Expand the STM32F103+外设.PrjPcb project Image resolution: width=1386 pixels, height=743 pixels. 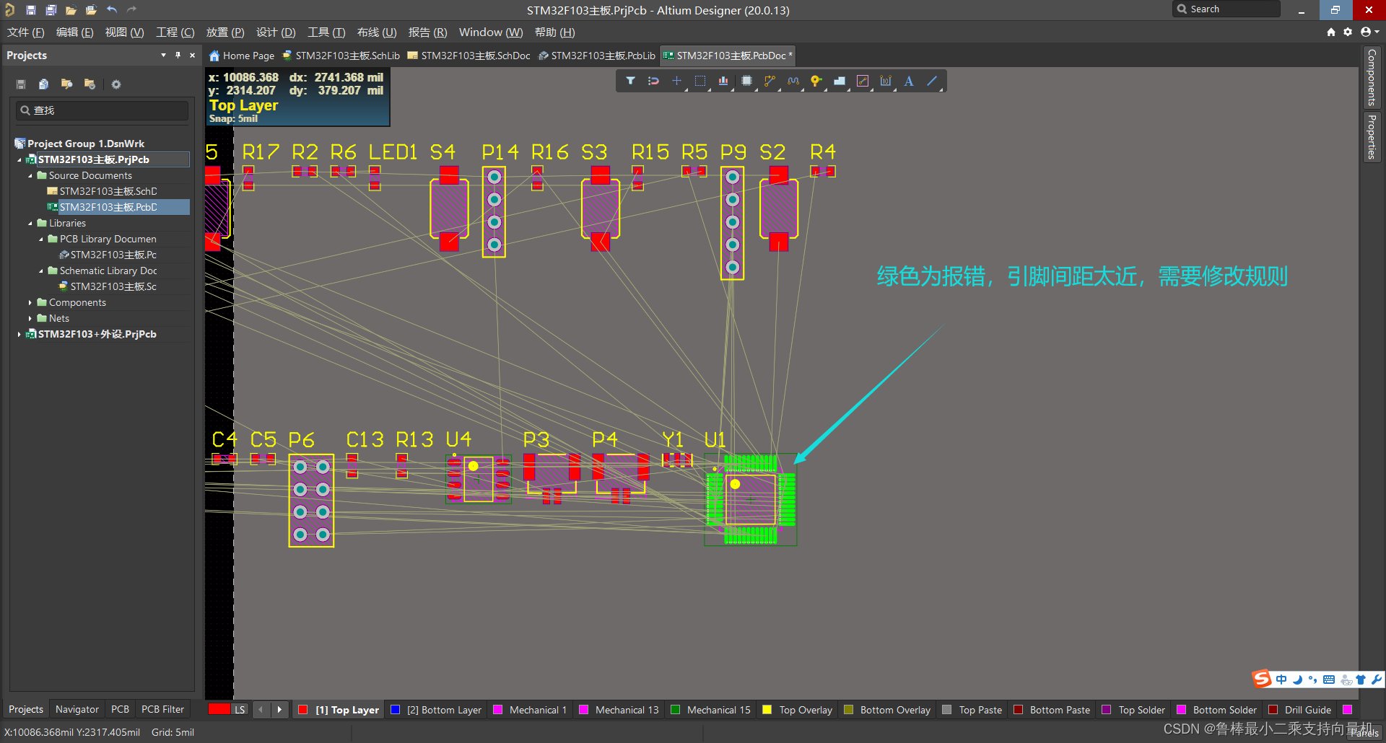click(x=19, y=334)
